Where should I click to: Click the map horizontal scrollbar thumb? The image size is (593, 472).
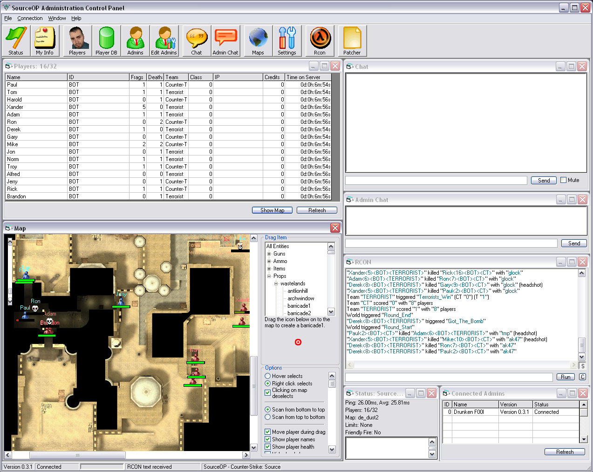pyautogui.click(x=77, y=455)
